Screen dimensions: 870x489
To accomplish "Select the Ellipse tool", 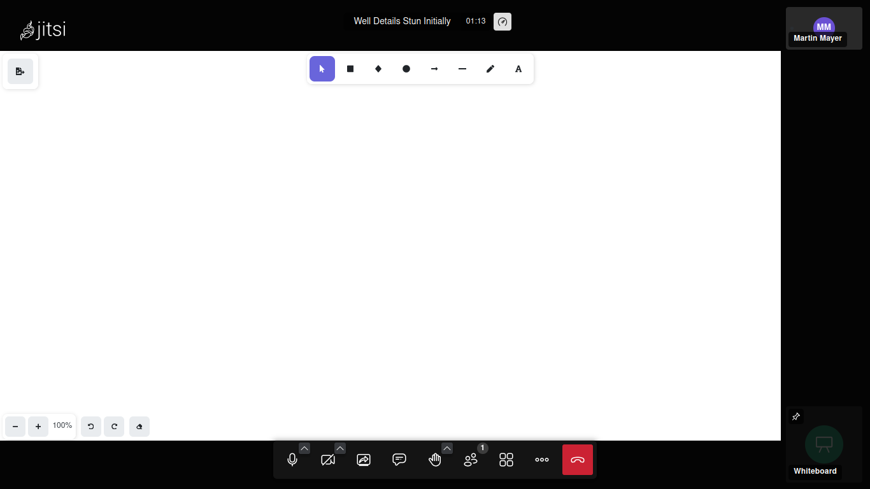I will click(406, 68).
